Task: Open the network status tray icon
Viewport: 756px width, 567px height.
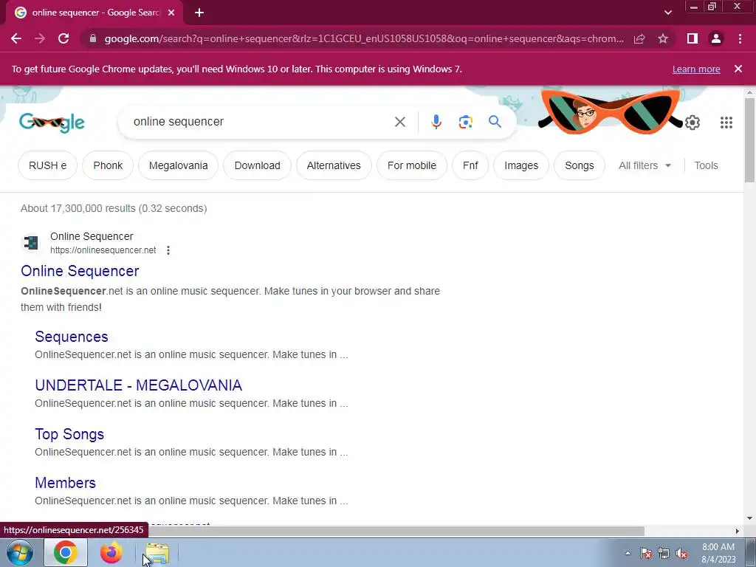Action: pyautogui.click(x=664, y=554)
